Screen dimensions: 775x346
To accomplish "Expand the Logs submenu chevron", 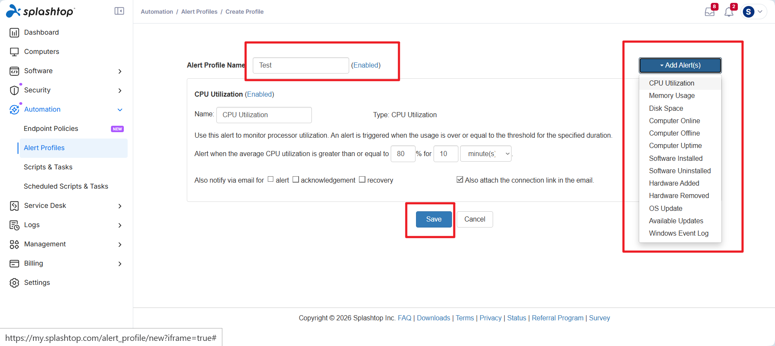I will tap(120, 225).
